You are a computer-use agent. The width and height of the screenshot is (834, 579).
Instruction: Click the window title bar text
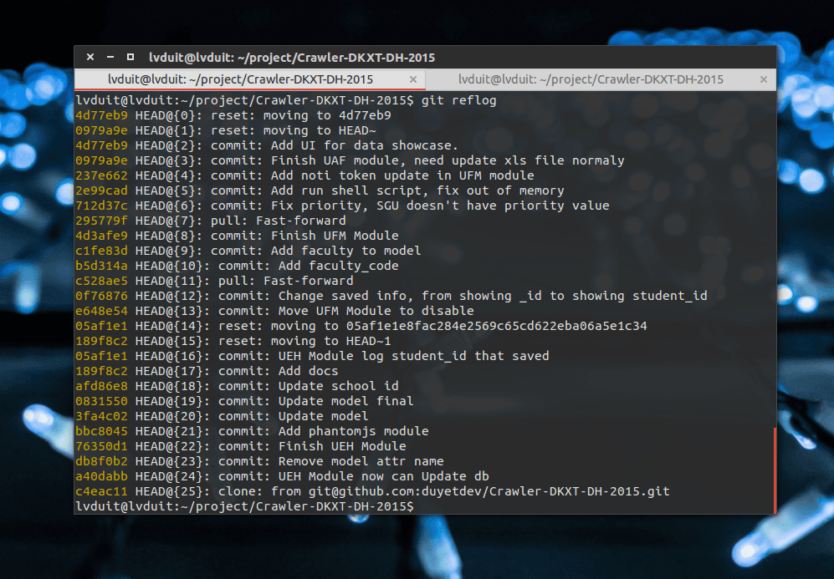293,57
